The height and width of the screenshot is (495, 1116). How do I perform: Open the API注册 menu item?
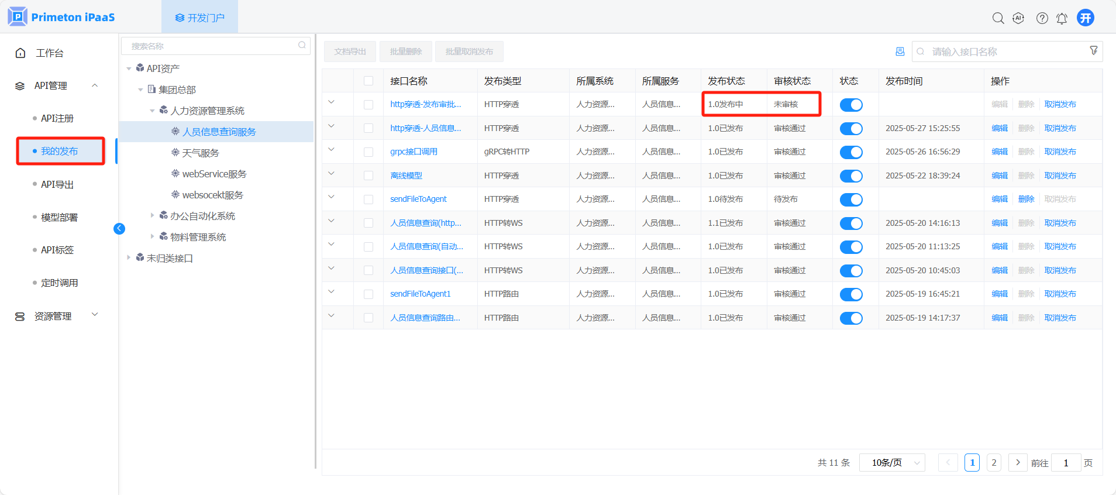click(x=57, y=118)
